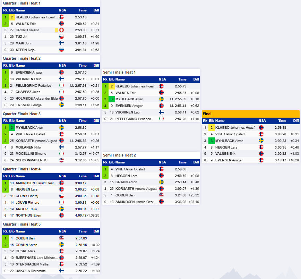Open KLAEBO's name in the Final table
The height and width of the screenshot is (279, 301).
[235, 128]
